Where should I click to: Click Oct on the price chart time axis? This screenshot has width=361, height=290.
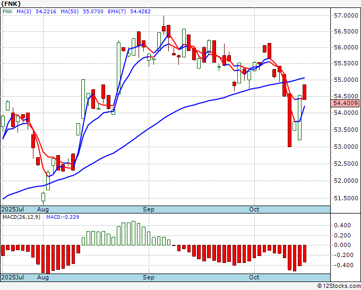pyautogui.click(x=254, y=209)
